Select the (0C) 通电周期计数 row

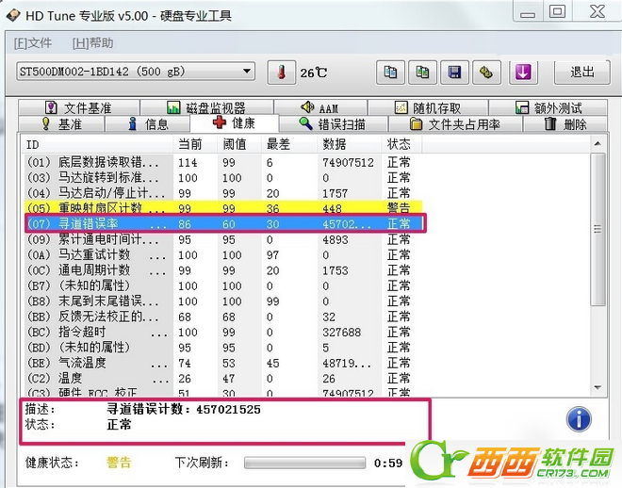click(x=223, y=270)
